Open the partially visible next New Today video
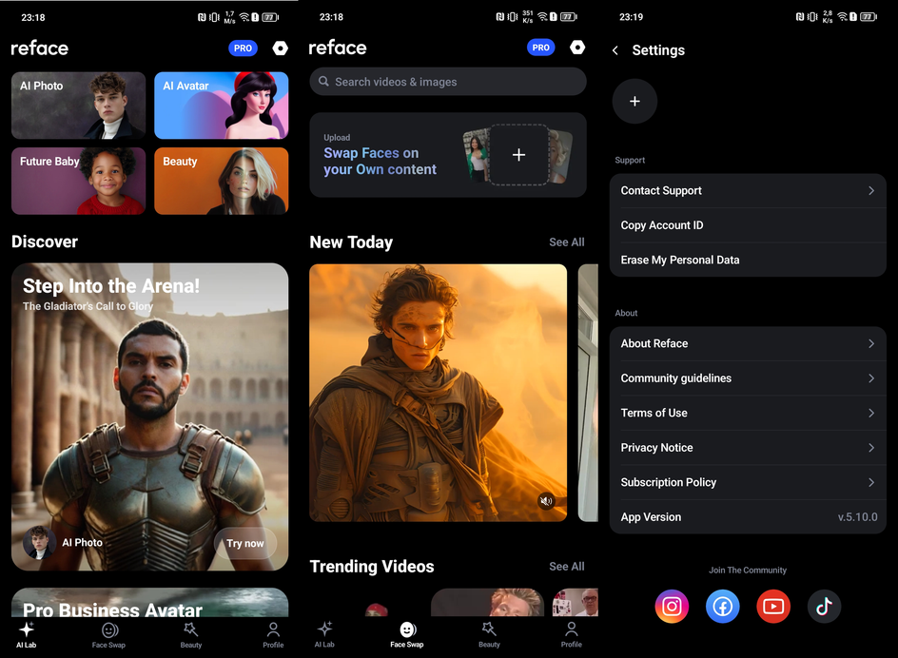 588,393
